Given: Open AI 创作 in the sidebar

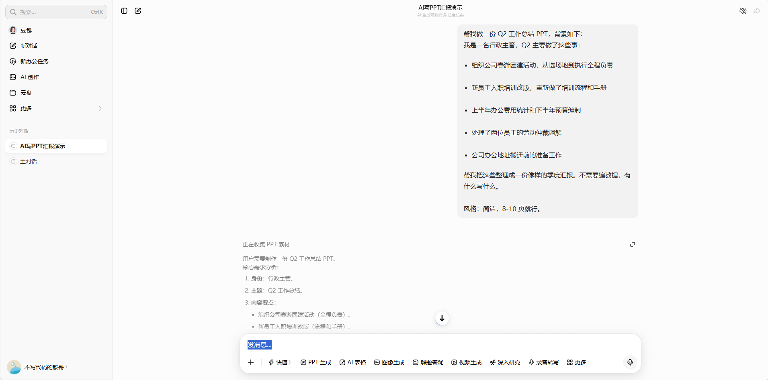Looking at the screenshot, I should point(56,77).
